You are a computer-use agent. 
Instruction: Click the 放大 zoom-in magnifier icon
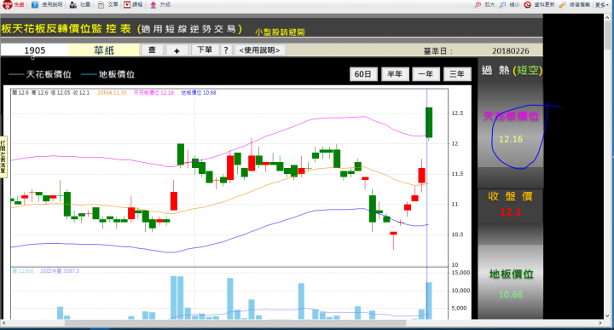tap(478, 5)
